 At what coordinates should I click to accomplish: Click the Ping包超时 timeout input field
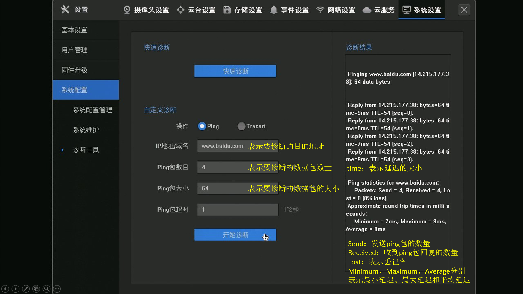[238, 210]
